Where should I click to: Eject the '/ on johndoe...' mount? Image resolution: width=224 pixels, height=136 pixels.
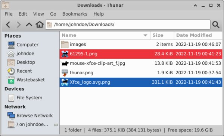56,125
